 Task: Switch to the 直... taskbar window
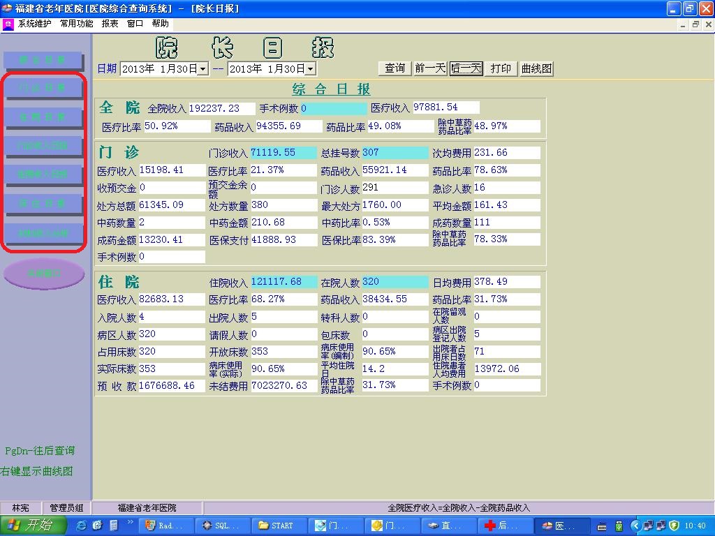[448, 526]
